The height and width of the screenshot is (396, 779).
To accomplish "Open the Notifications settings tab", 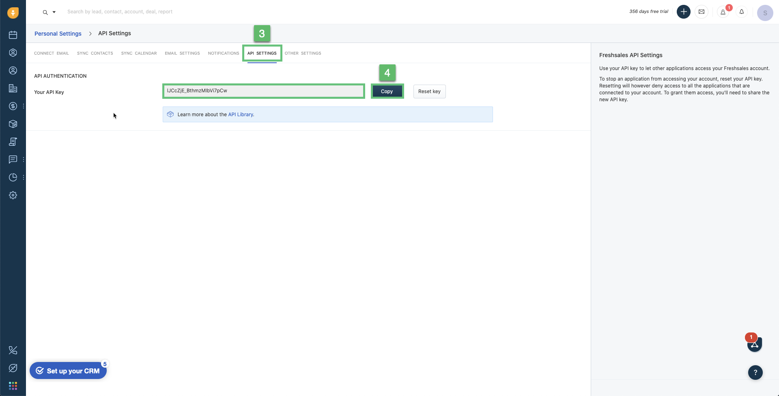I will pos(223,53).
